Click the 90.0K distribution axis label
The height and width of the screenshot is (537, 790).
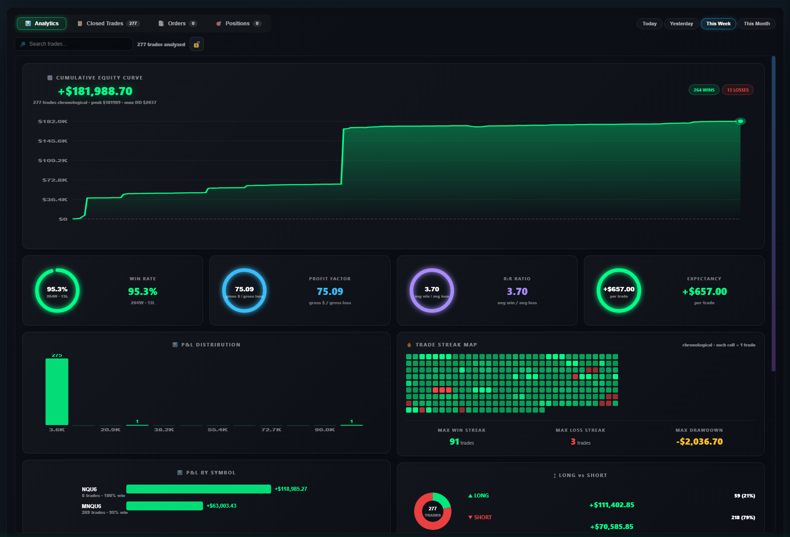coord(325,430)
